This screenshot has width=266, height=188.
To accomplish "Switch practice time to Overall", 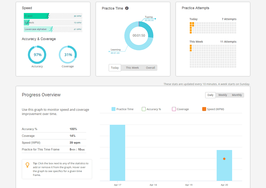I will (150, 68).
